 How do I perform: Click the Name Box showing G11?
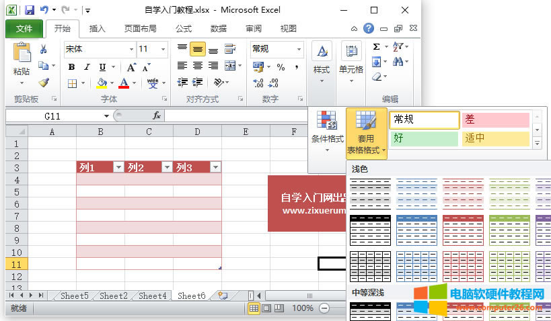pos(52,116)
